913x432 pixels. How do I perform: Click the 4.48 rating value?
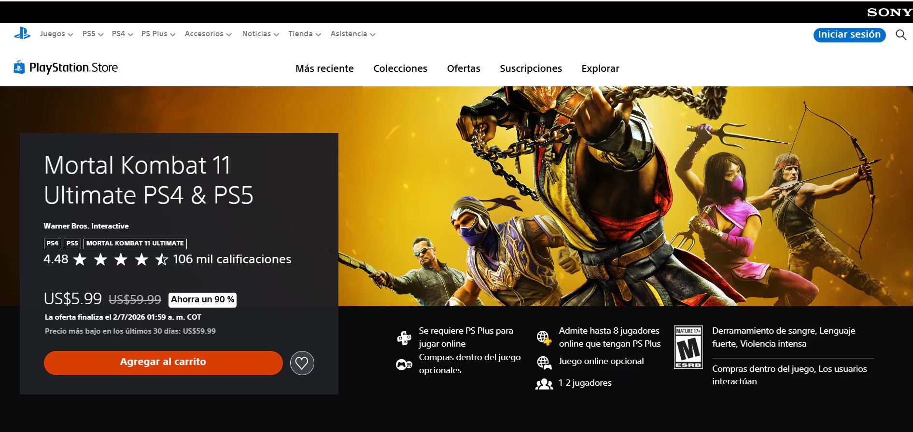point(56,259)
